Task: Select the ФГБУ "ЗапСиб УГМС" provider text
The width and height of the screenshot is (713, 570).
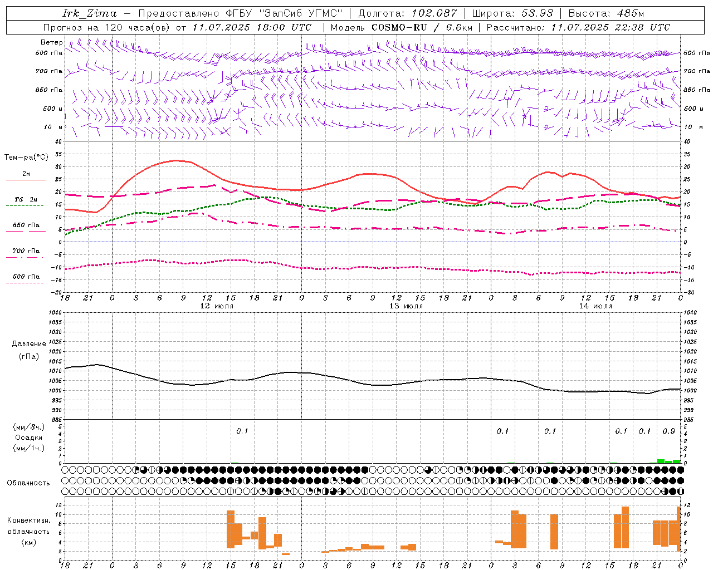Action: click(x=284, y=13)
